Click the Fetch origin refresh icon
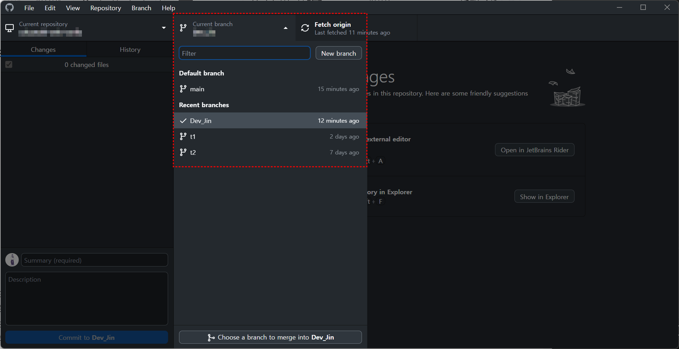The height and width of the screenshot is (349, 679). pos(304,28)
